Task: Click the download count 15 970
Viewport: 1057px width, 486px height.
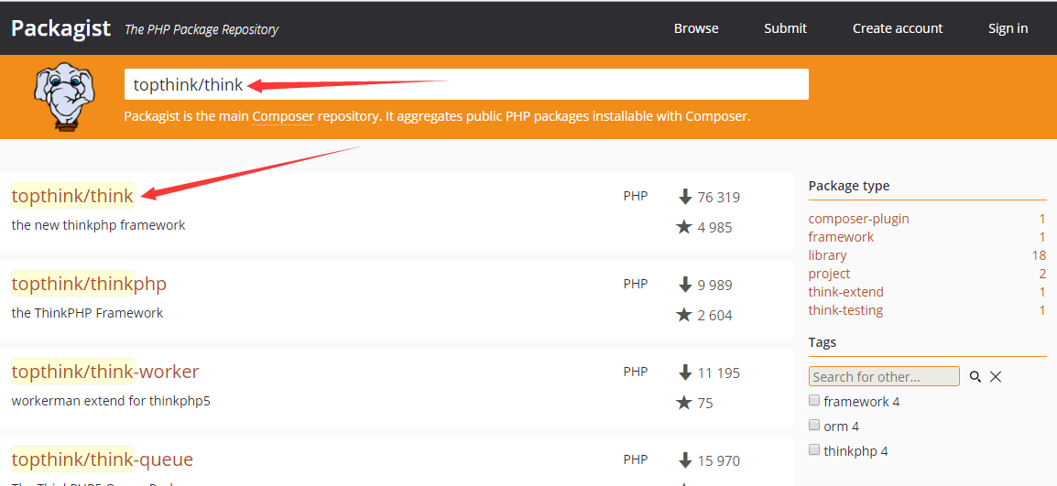Action: click(719, 461)
